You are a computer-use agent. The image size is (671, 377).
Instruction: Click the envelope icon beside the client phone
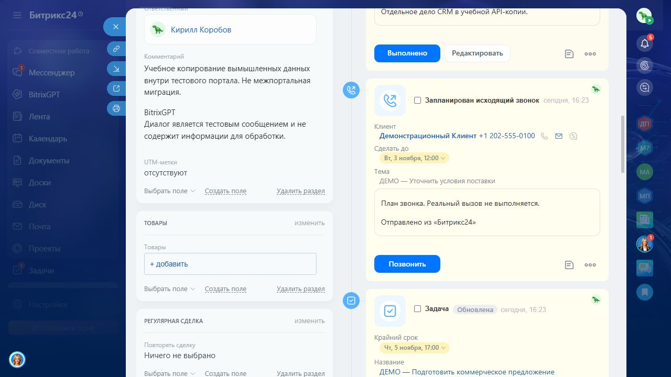tap(559, 136)
